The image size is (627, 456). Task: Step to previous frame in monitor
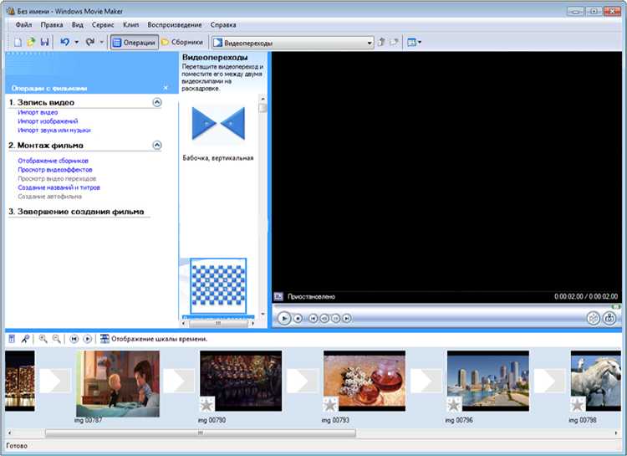coord(324,318)
